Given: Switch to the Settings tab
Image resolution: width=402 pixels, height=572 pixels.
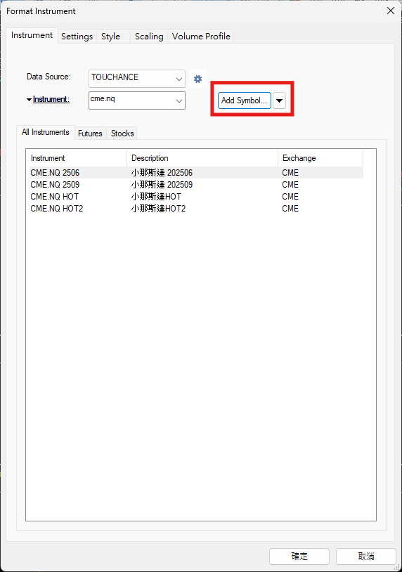Looking at the screenshot, I should [x=77, y=37].
